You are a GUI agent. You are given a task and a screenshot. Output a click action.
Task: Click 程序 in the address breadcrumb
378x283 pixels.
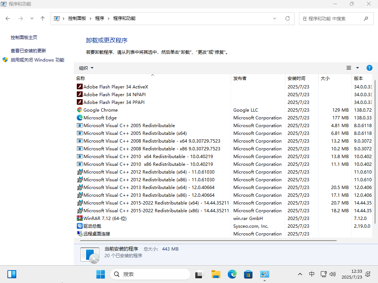[x=100, y=18]
